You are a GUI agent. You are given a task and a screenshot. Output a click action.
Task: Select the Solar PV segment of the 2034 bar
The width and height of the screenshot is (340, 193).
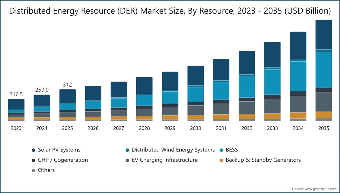click(x=298, y=45)
